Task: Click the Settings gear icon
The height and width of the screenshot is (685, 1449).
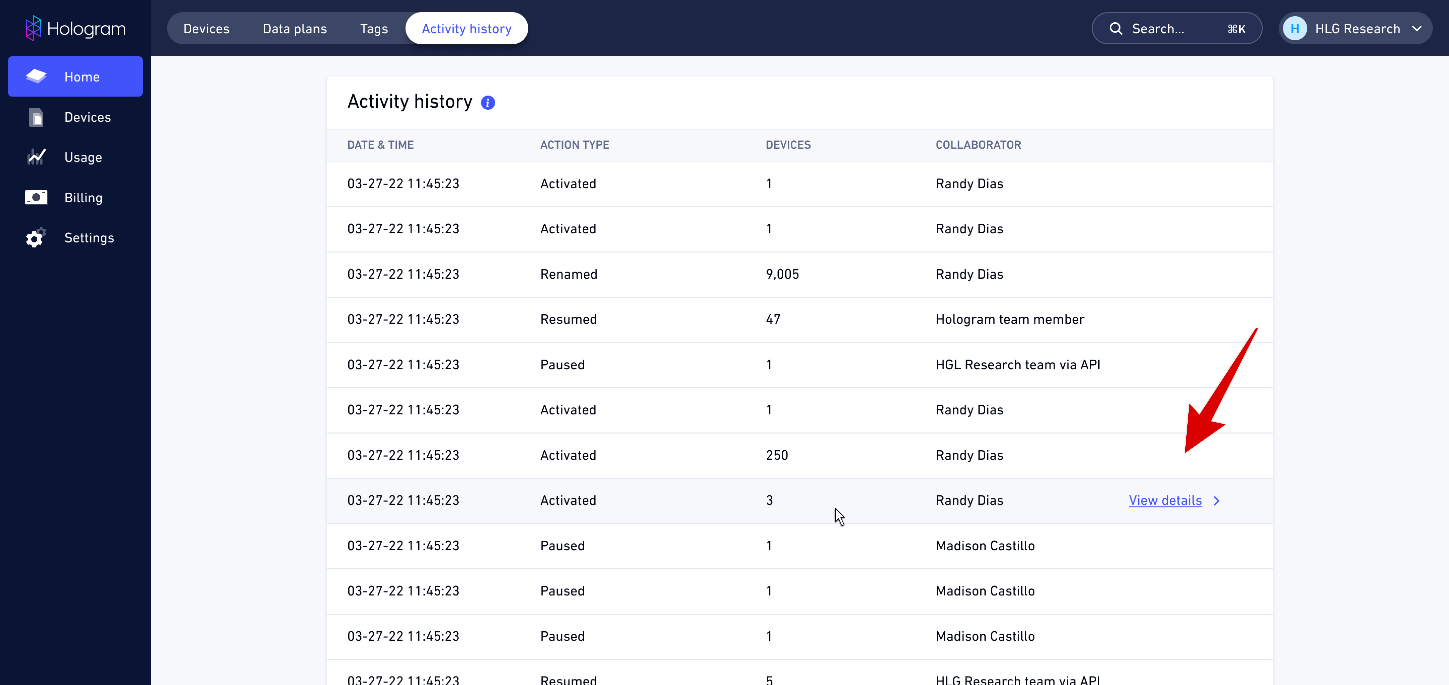Action: click(36, 237)
